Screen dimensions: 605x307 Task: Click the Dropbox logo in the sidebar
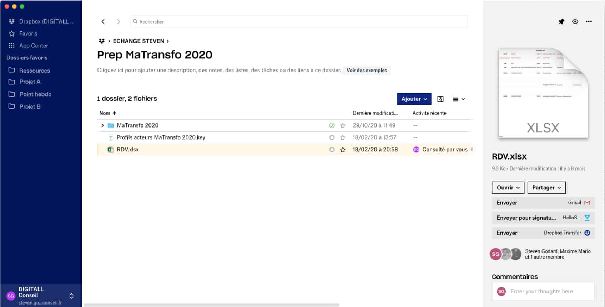tap(12, 21)
